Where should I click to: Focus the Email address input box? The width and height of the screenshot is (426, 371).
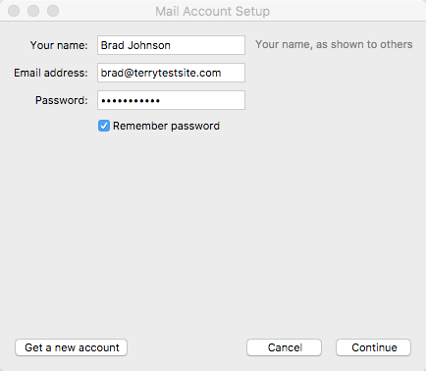171,73
